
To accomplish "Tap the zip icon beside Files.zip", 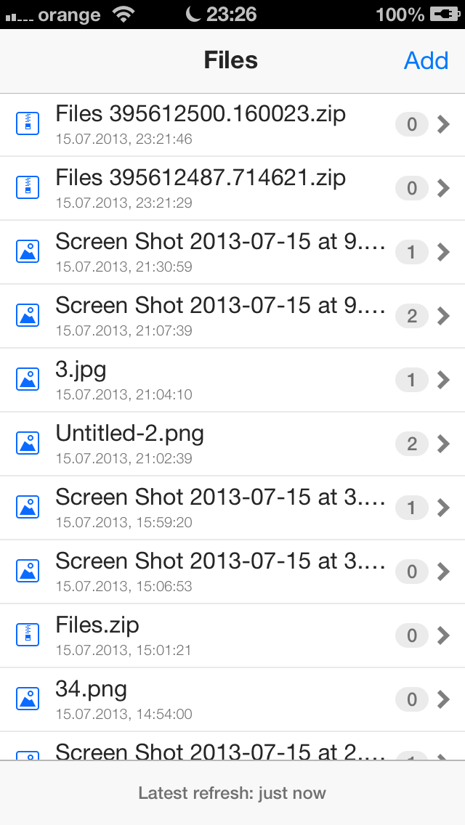I will (28, 635).
